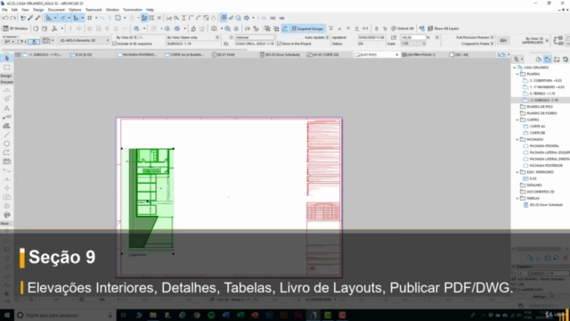The image size is (570, 321).
Task: Click the Internal drawing name field
Action: (255, 37)
